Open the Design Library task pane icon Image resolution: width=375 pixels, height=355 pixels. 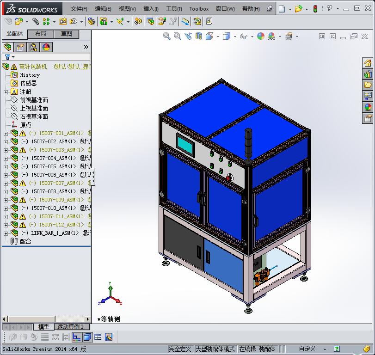click(368, 74)
